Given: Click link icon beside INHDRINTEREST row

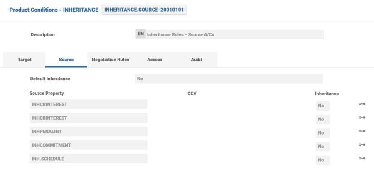Looking at the screenshot, I should (362, 118).
